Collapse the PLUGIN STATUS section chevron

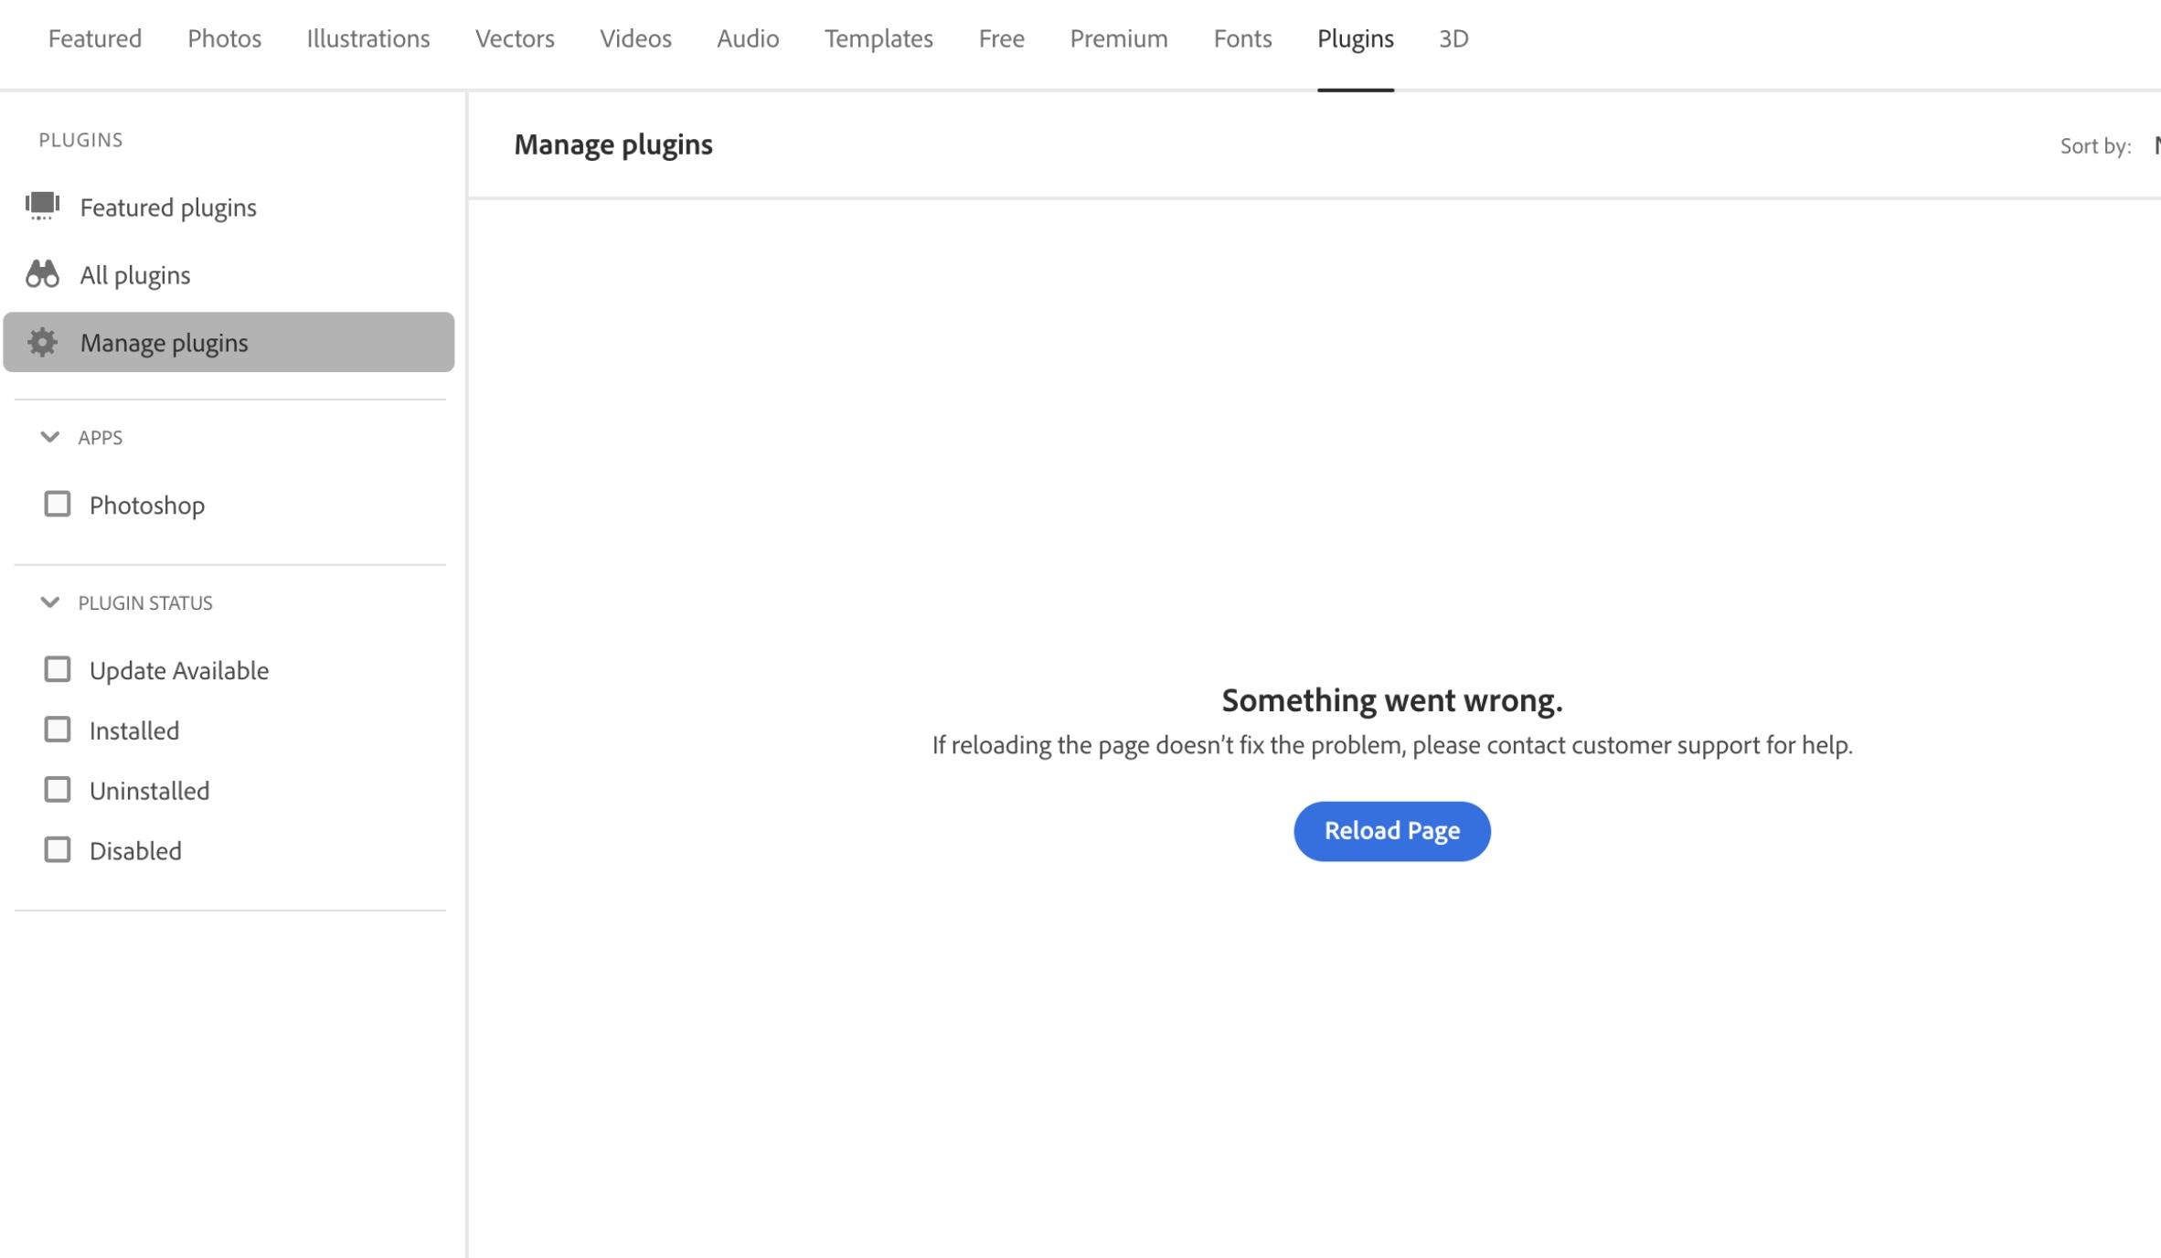pyautogui.click(x=50, y=602)
